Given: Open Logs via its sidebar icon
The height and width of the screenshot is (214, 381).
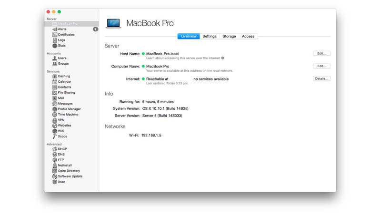Looking at the screenshot, I should coord(55,40).
